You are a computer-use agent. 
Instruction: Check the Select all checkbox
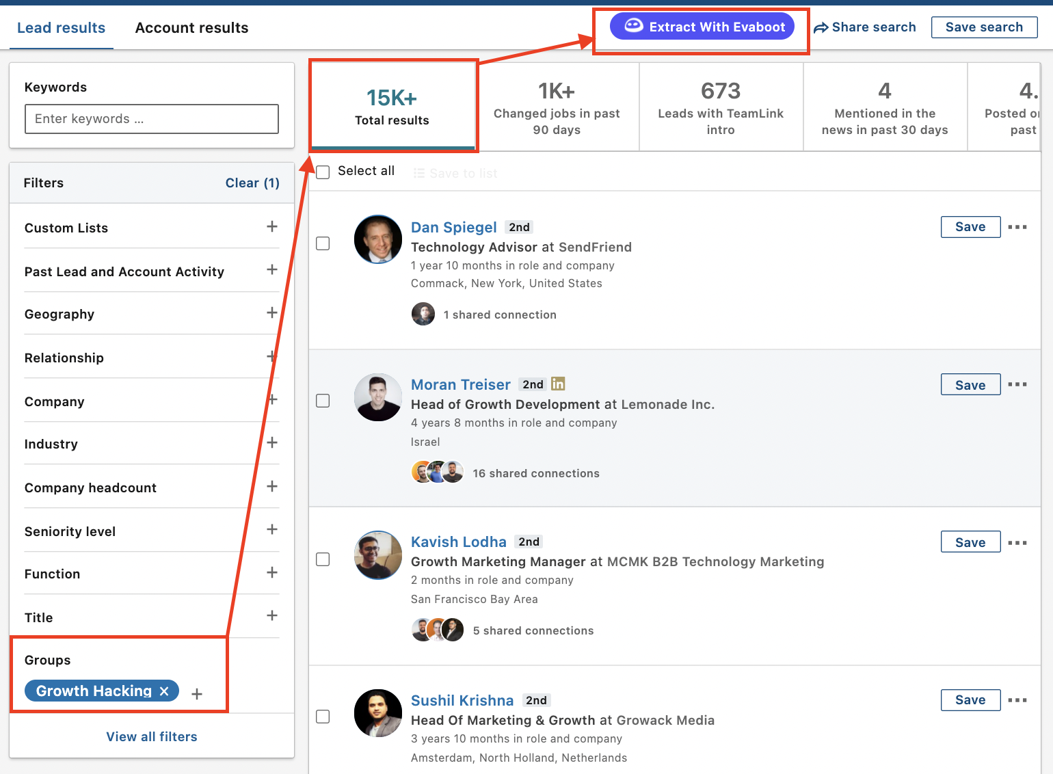point(323,172)
